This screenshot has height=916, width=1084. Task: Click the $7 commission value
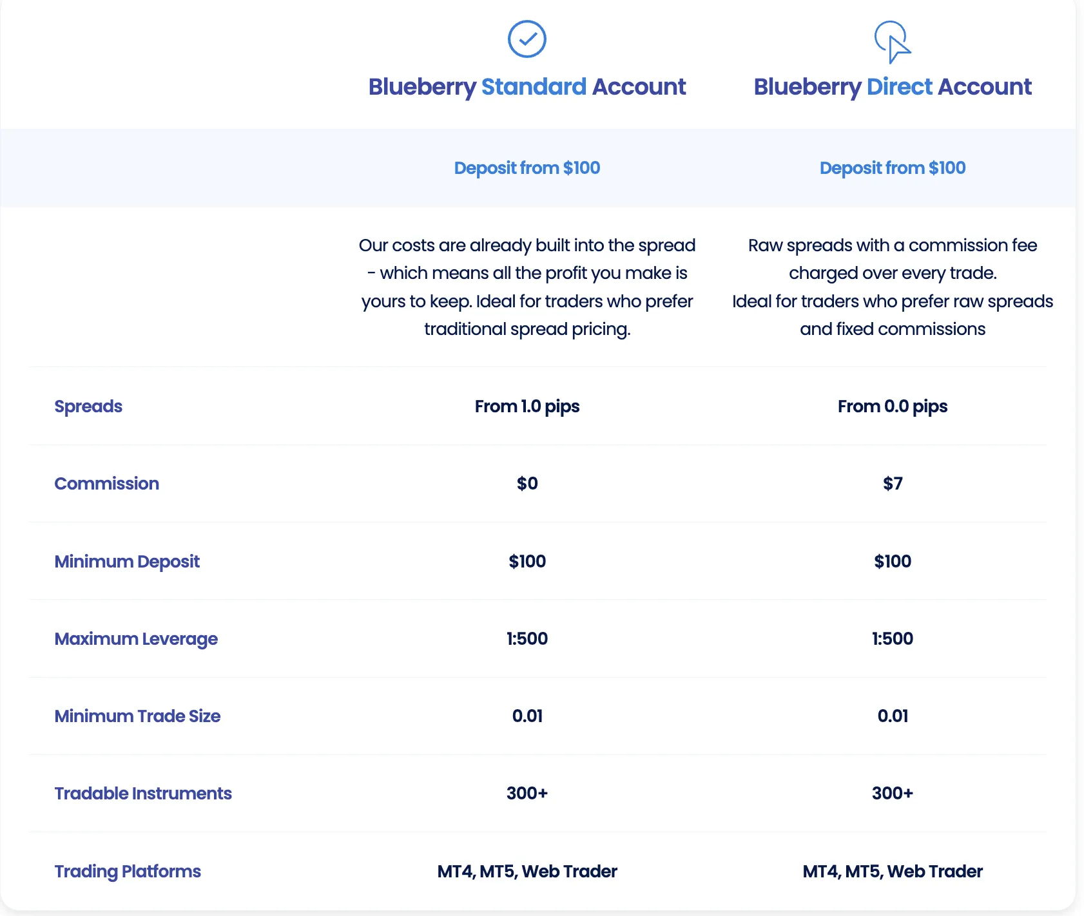(893, 484)
